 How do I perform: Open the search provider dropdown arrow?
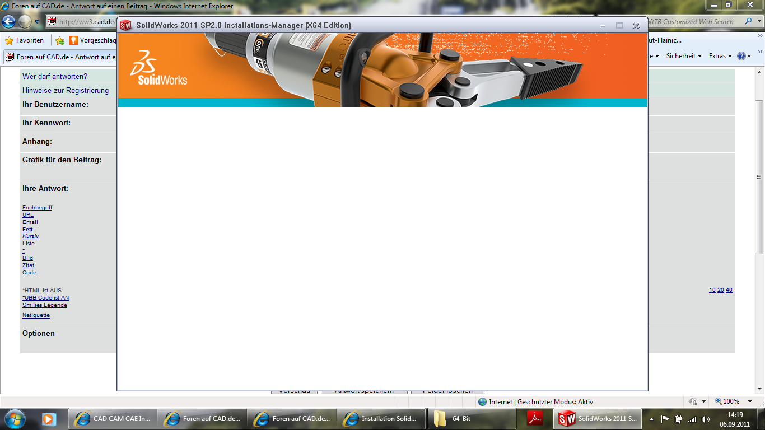tap(758, 21)
